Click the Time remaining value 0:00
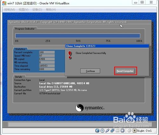159x135 pixels. coord(47,69)
